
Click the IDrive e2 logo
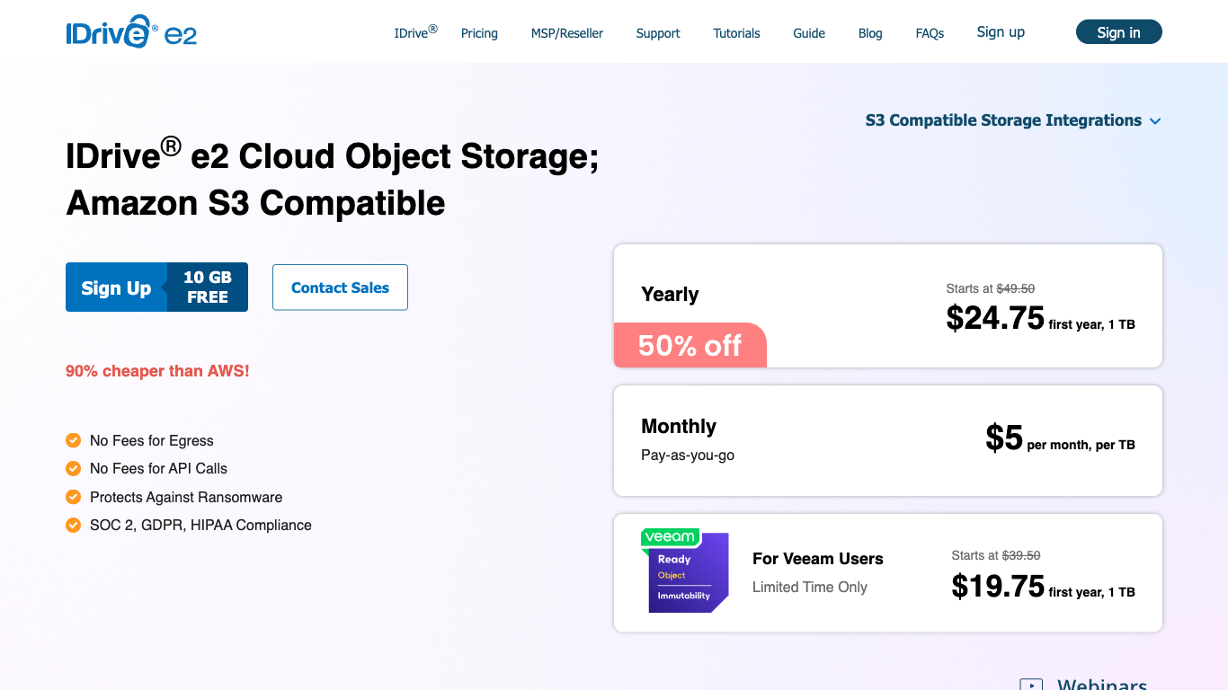point(131,32)
